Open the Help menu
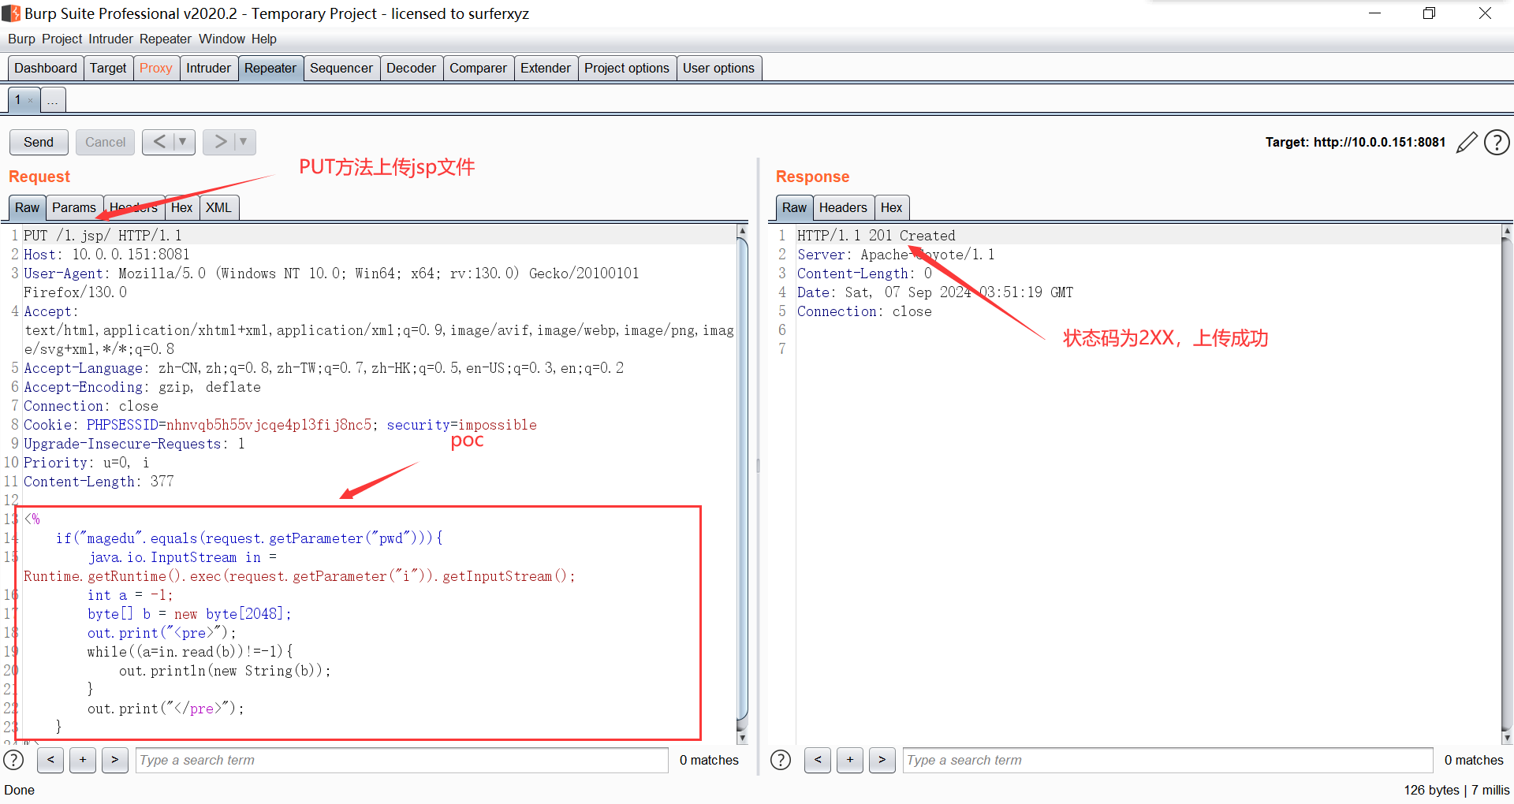This screenshot has width=1514, height=804. point(263,39)
